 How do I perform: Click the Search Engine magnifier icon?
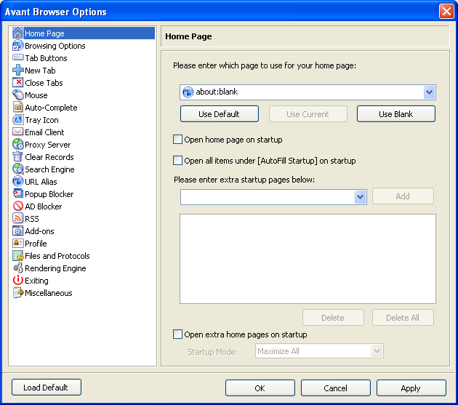tap(18, 169)
